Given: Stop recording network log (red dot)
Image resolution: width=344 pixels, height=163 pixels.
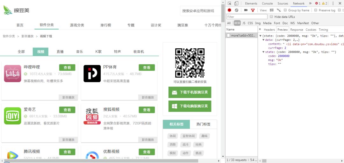Looking at the screenshot, I should tap(229, 10).
